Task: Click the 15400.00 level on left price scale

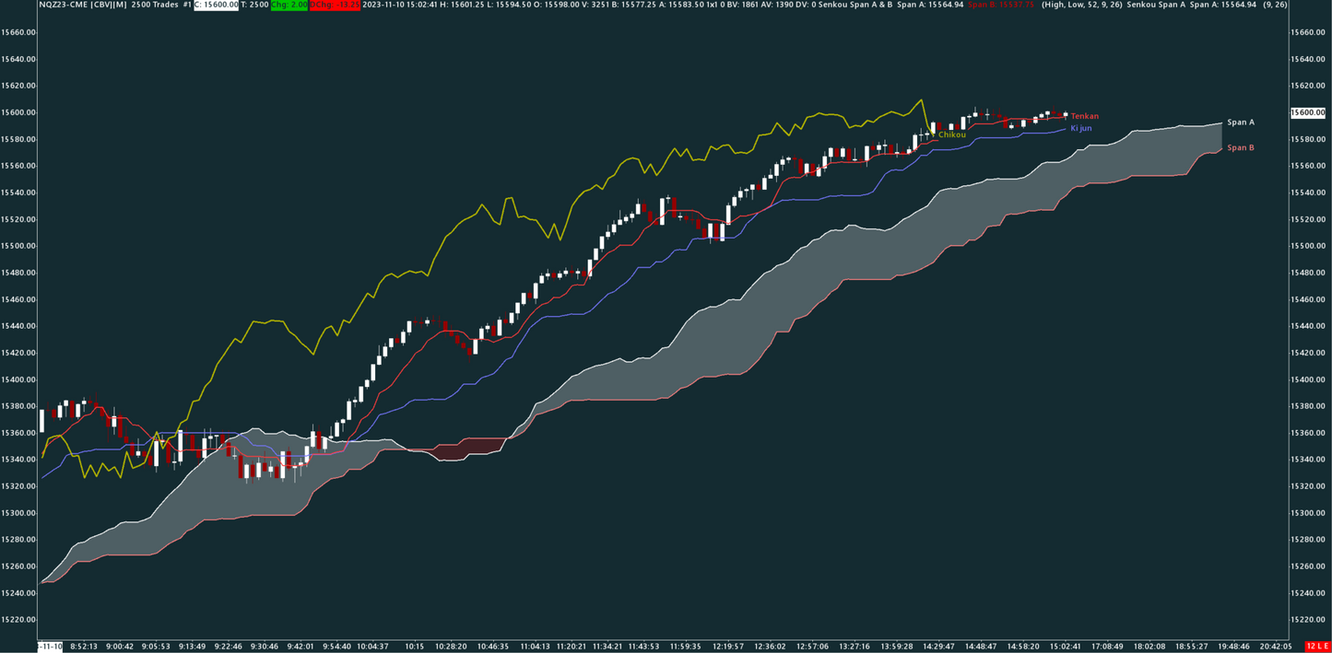Action: (x=18, y=379)
